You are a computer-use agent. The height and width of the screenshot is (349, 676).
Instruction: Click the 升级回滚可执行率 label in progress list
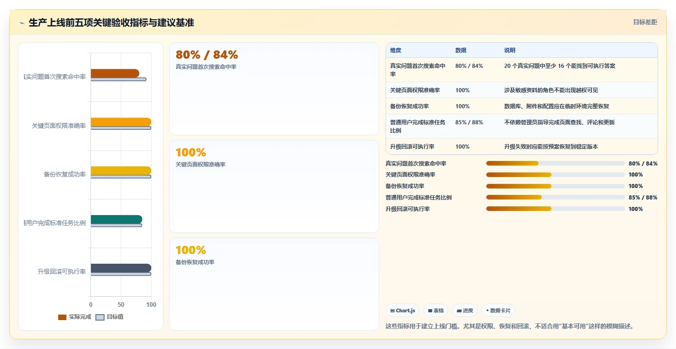[408, 209]
